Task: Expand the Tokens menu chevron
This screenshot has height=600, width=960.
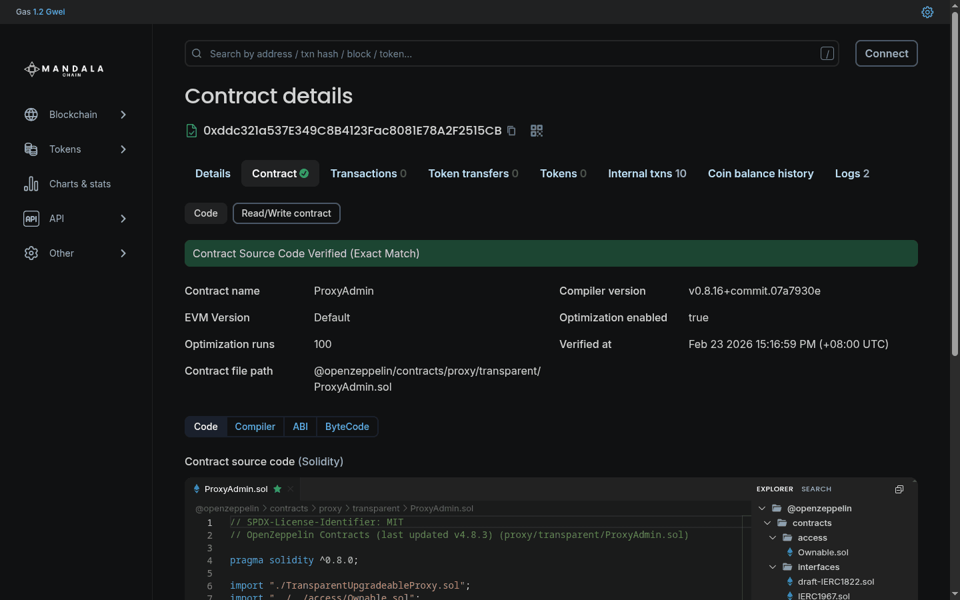Action: (x=123, y=149)
